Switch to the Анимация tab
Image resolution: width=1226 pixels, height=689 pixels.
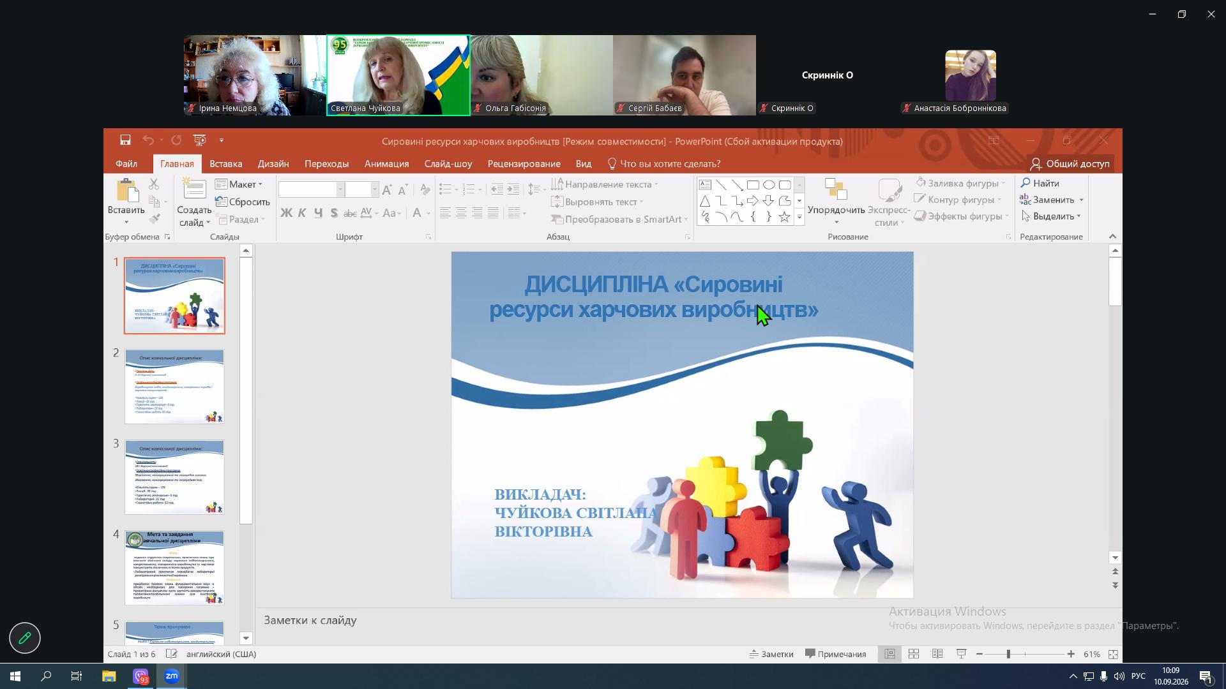386,164
